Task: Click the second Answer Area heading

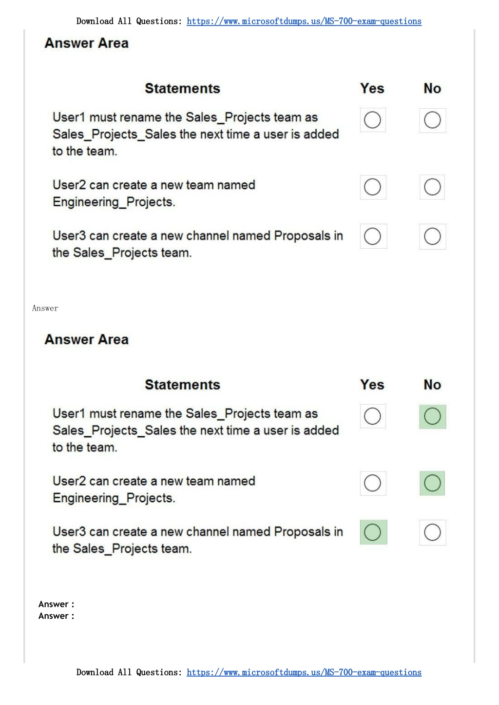Action: pyautogui.click(x=87, y=340)
